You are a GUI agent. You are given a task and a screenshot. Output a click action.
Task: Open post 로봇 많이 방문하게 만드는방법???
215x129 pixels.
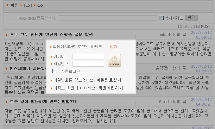[x=43, y=101]
